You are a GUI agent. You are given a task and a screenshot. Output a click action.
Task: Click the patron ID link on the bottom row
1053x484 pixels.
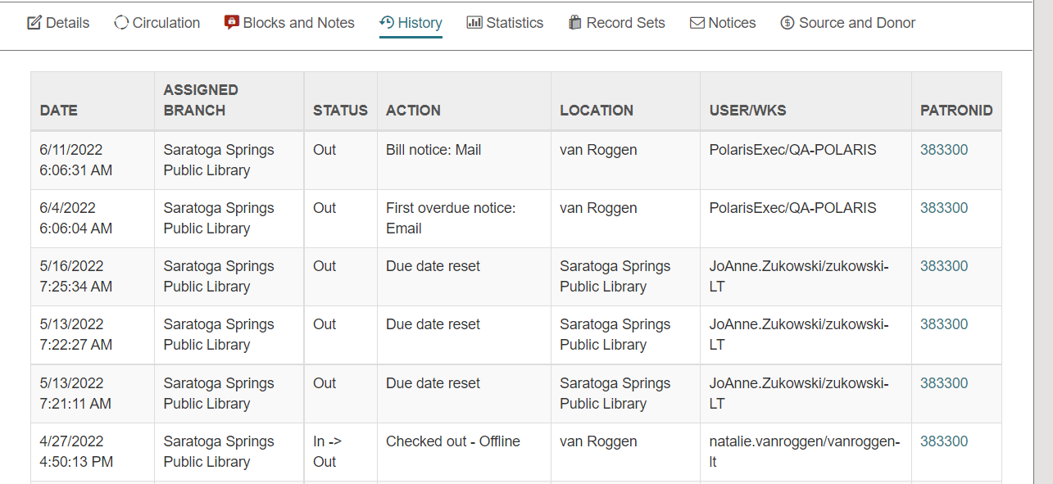[943, 441]
